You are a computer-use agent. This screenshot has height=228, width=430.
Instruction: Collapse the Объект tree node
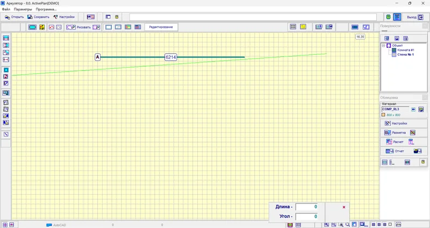click(x=383, y=46)
